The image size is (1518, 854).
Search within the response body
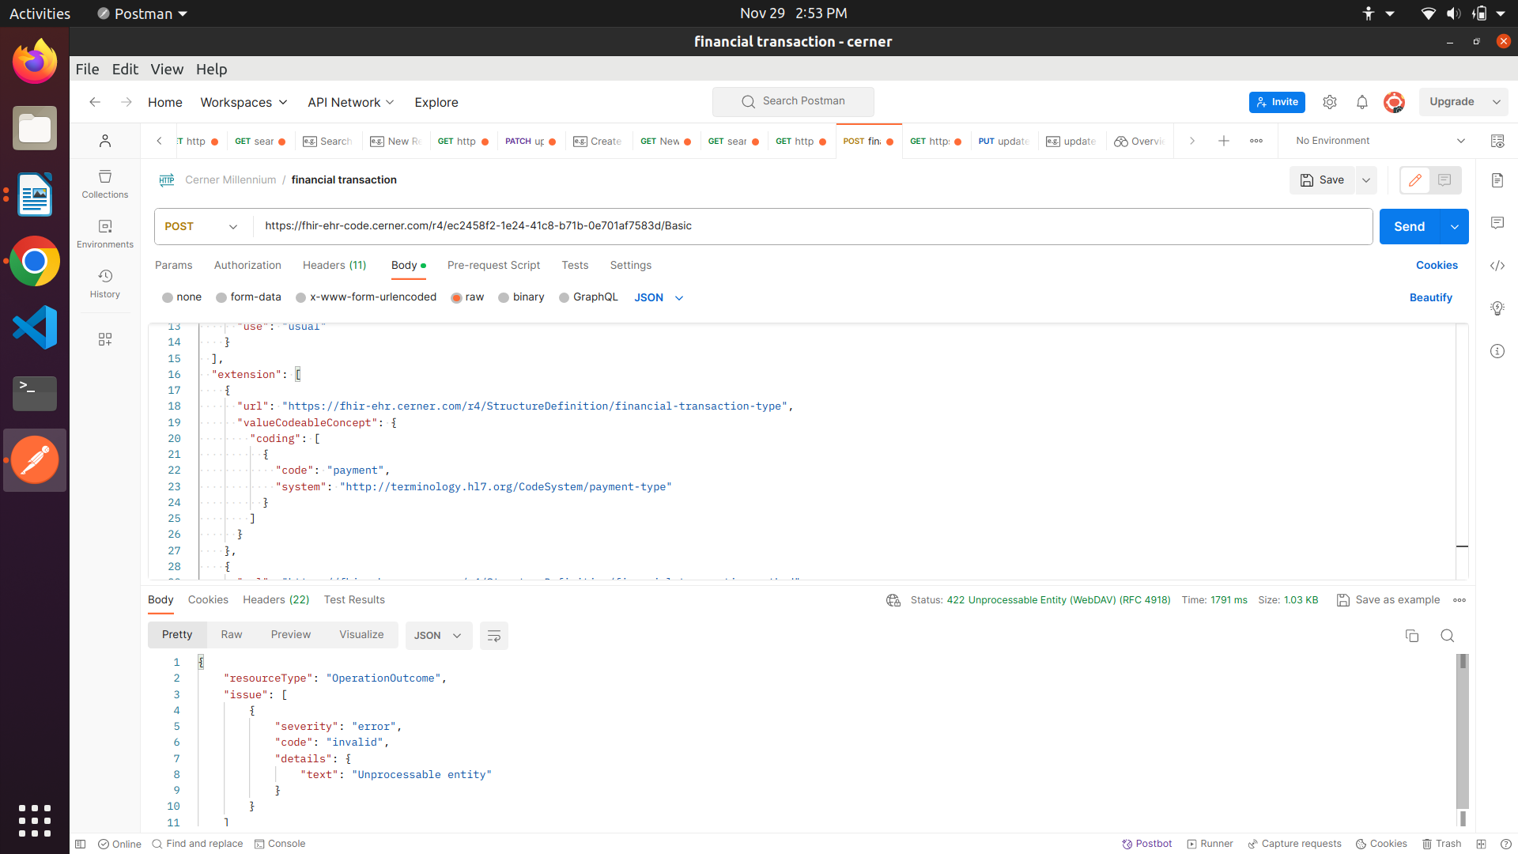[1448, 635]
